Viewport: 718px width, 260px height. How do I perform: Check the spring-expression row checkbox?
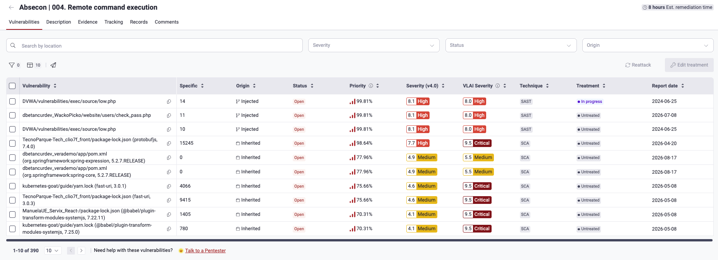tap(12, 157)
